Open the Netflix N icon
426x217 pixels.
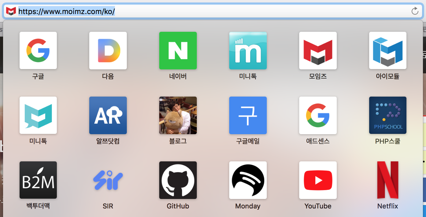[x=388, y=180]
